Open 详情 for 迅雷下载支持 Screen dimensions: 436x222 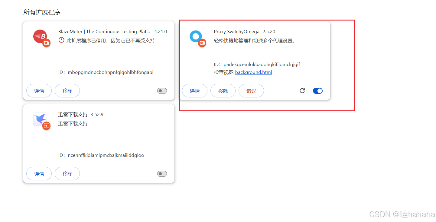coord(39,174)
